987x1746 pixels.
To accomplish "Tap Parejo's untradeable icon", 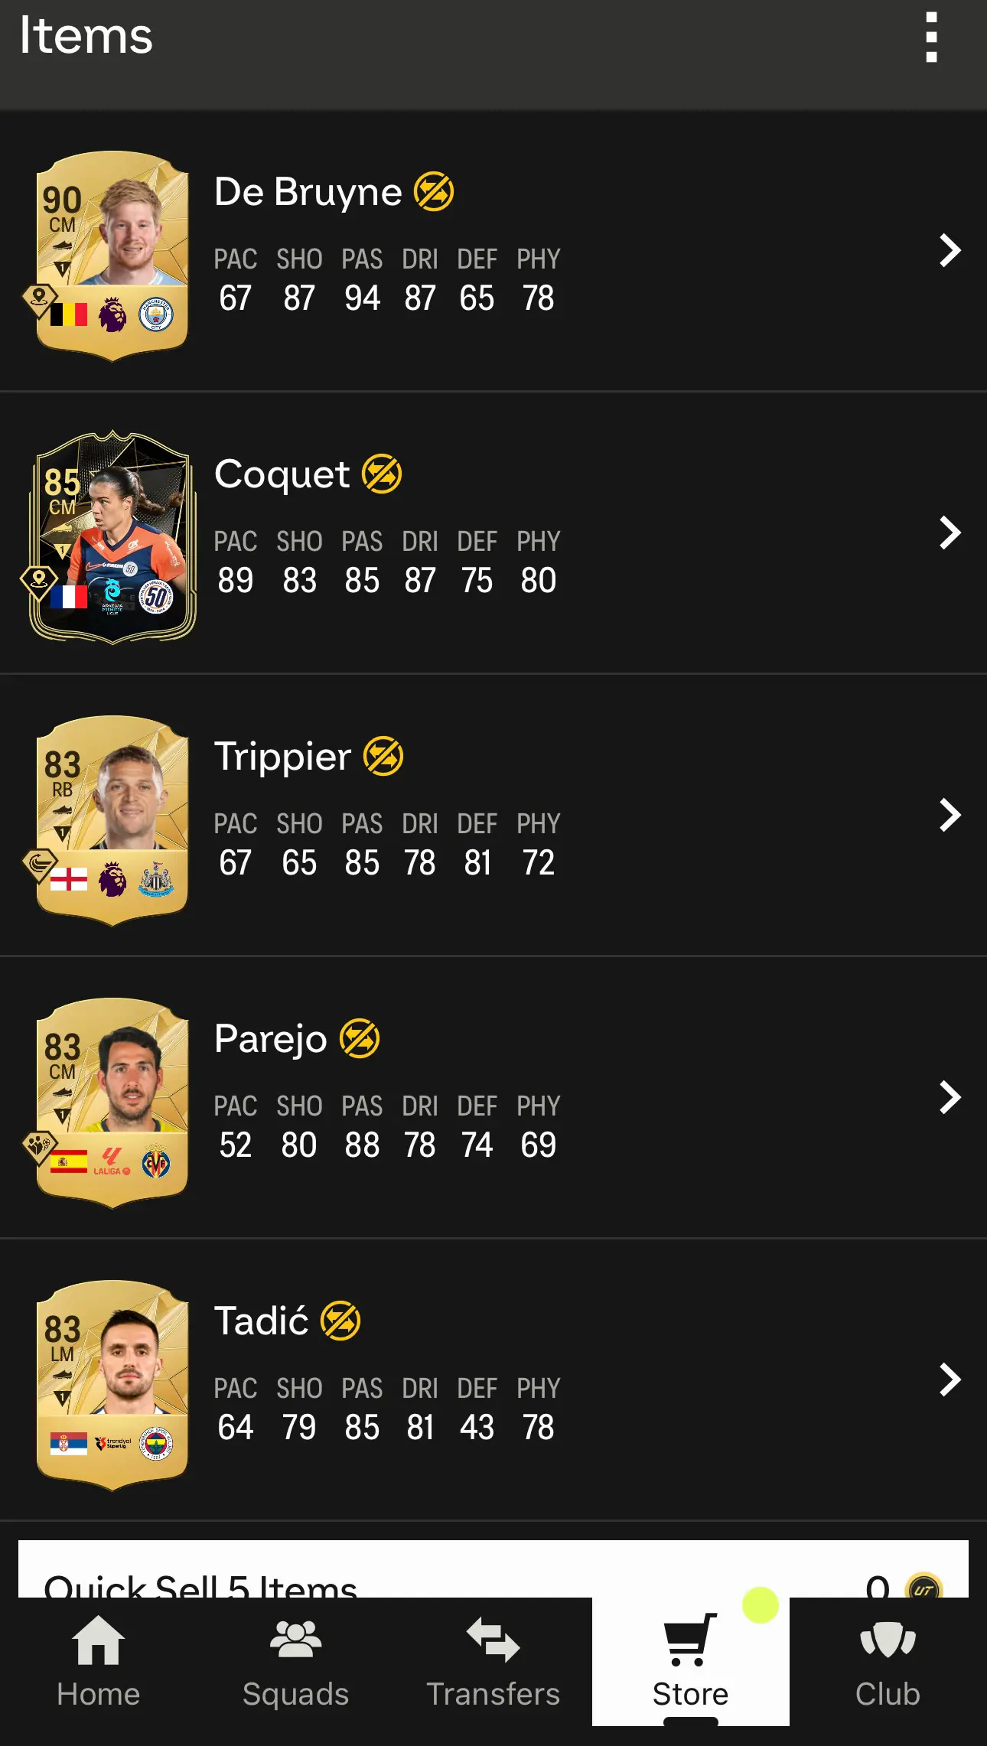I will (360, 1038).
